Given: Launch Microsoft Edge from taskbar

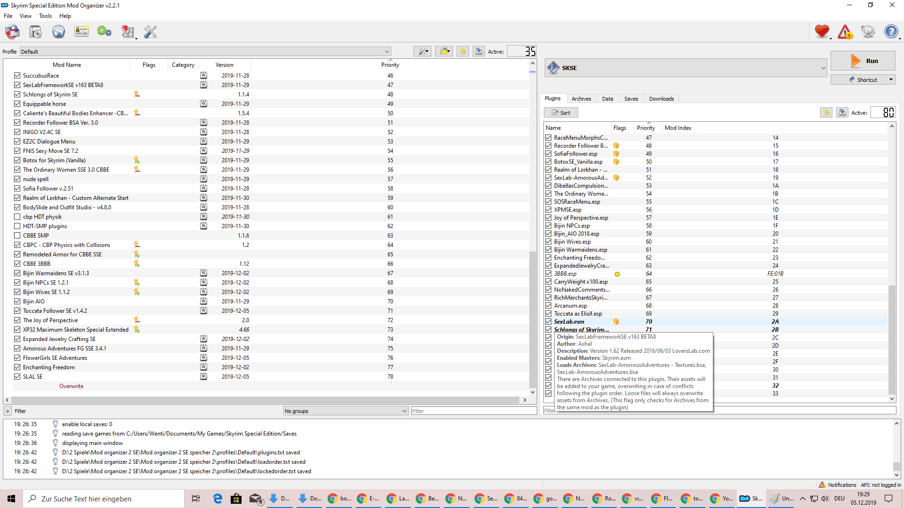Looking at the screenshot, I should [x=218, y=499].
